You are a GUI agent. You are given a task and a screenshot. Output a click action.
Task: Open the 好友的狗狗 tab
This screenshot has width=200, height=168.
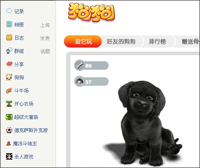coord(121,41)
